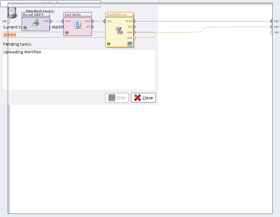
Task: Click the Read ARFF download icon
Action: pos(36,22)
